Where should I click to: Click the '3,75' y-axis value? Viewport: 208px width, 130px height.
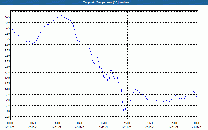tap(7, 28)
